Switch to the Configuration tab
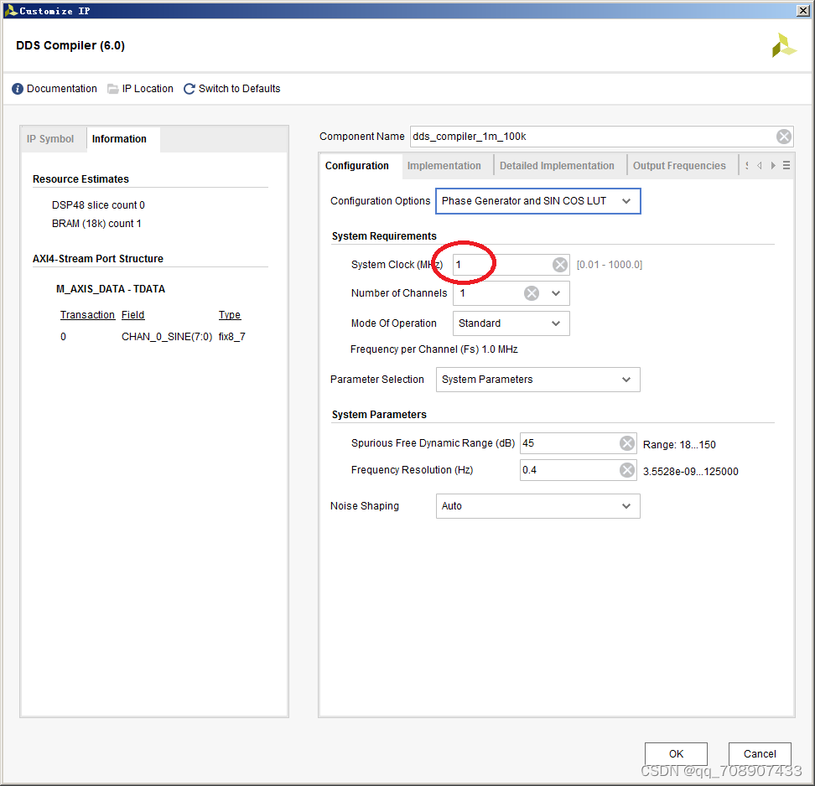The height and width of the screenshot is (786, 815). click(x=357, y=166)
